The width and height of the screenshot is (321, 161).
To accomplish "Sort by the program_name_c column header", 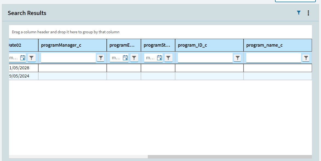I will point(277,45).
